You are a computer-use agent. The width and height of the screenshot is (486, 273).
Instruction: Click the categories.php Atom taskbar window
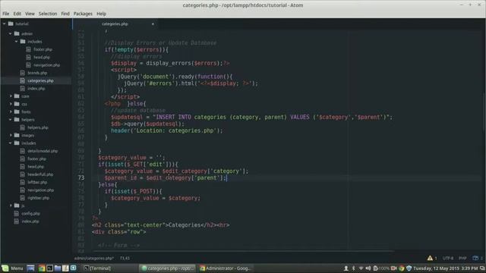[x=168, y=268]
